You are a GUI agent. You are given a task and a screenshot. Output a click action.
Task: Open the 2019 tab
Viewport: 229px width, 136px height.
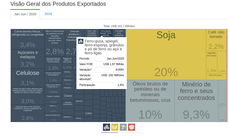click(x=48, y=14)
